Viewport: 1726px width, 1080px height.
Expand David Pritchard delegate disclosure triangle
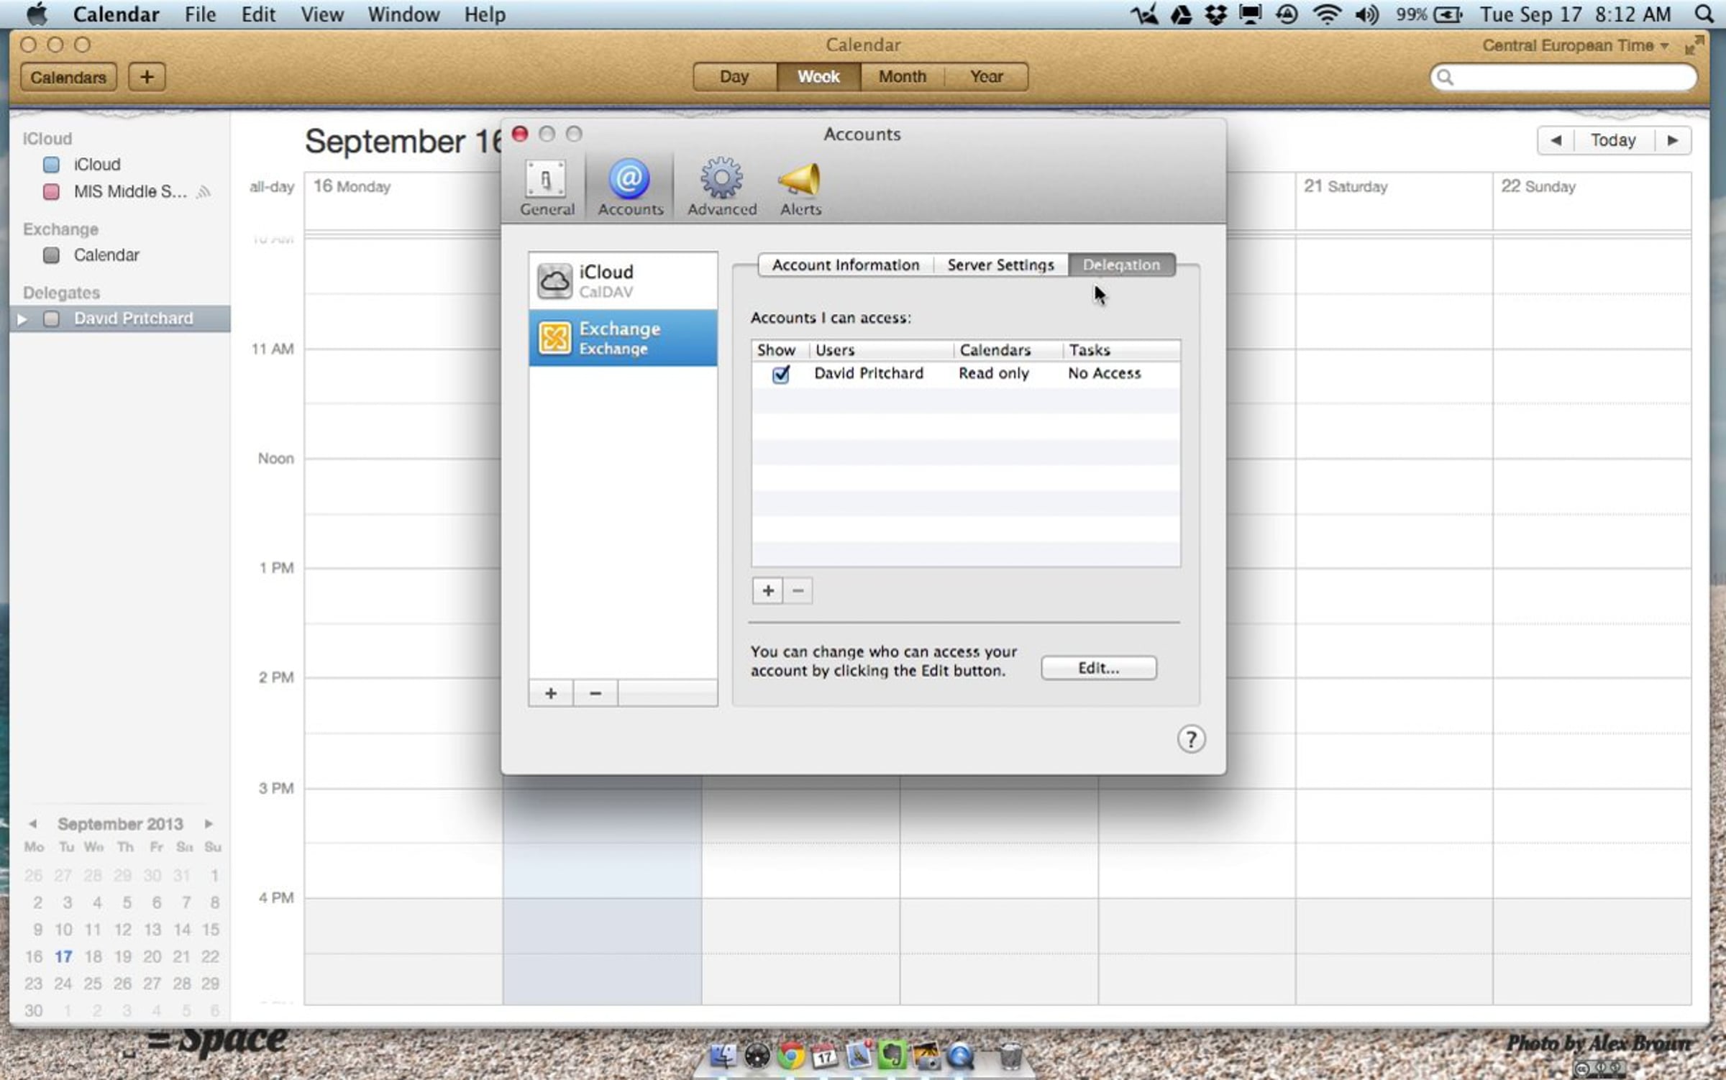22,319
